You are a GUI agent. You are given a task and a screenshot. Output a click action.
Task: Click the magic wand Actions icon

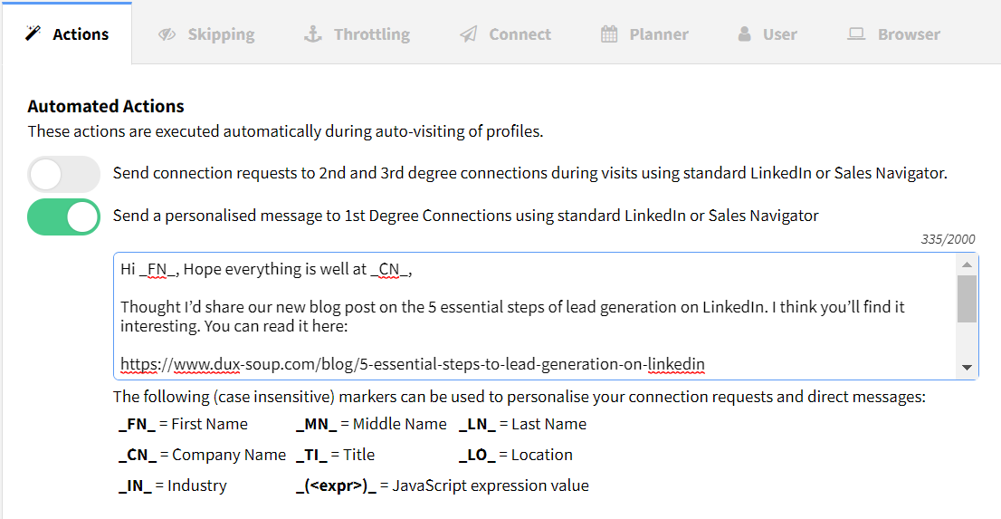click(x=33, y=34)
